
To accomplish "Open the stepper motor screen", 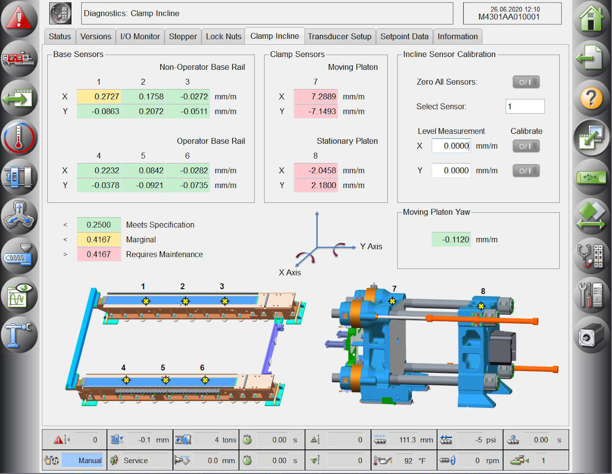I will pos(183,37).
